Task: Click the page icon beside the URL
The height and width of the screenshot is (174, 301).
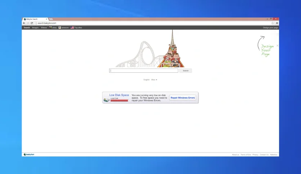Action: (36, 23)
